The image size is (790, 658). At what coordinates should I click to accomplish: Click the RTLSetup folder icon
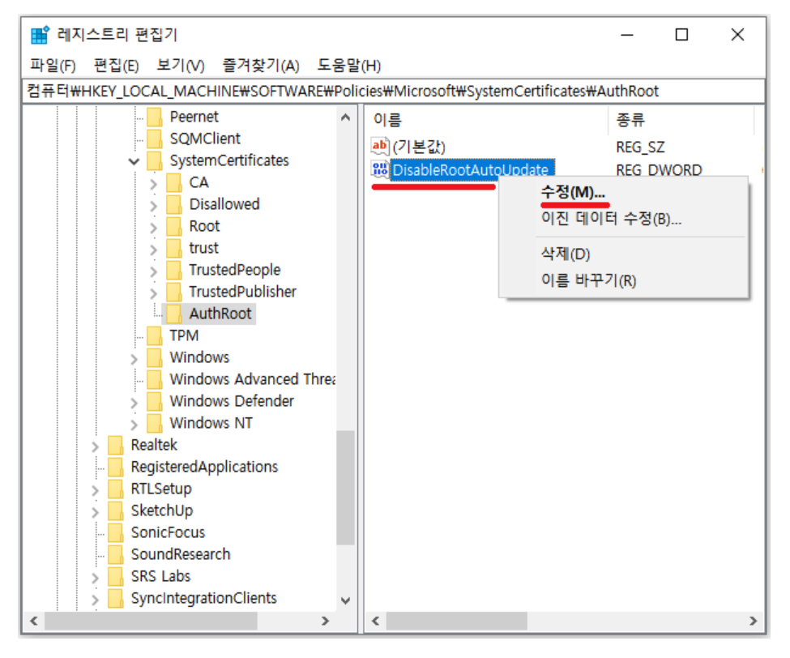click(x=115, y=489)
